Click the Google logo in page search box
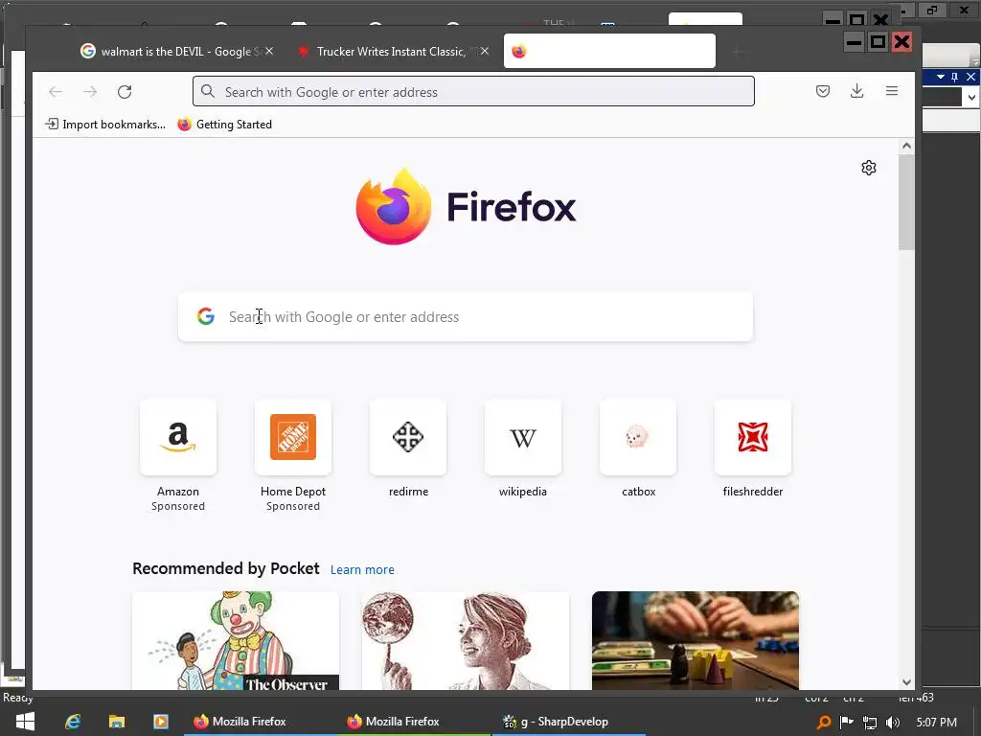This screenshot has width=981, height=736. point(206,316)
